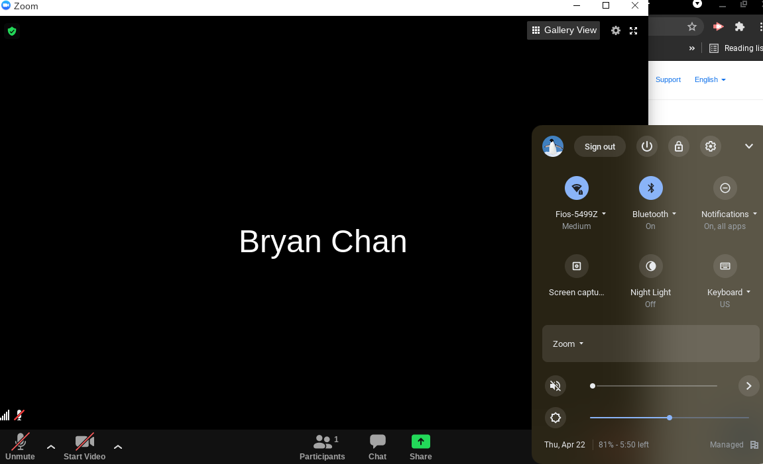Toggle Wi-Fi with the Fios-5499Z icon
Image resolution: width=763 pixels, height=464 pixels.
tap(577, 188)
